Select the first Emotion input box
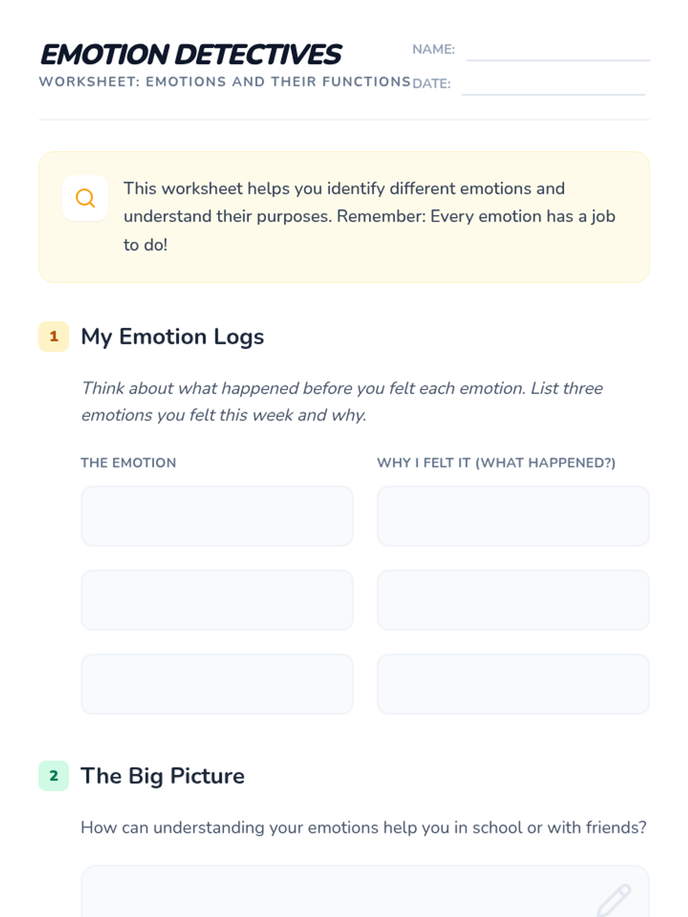 [217, 516]
